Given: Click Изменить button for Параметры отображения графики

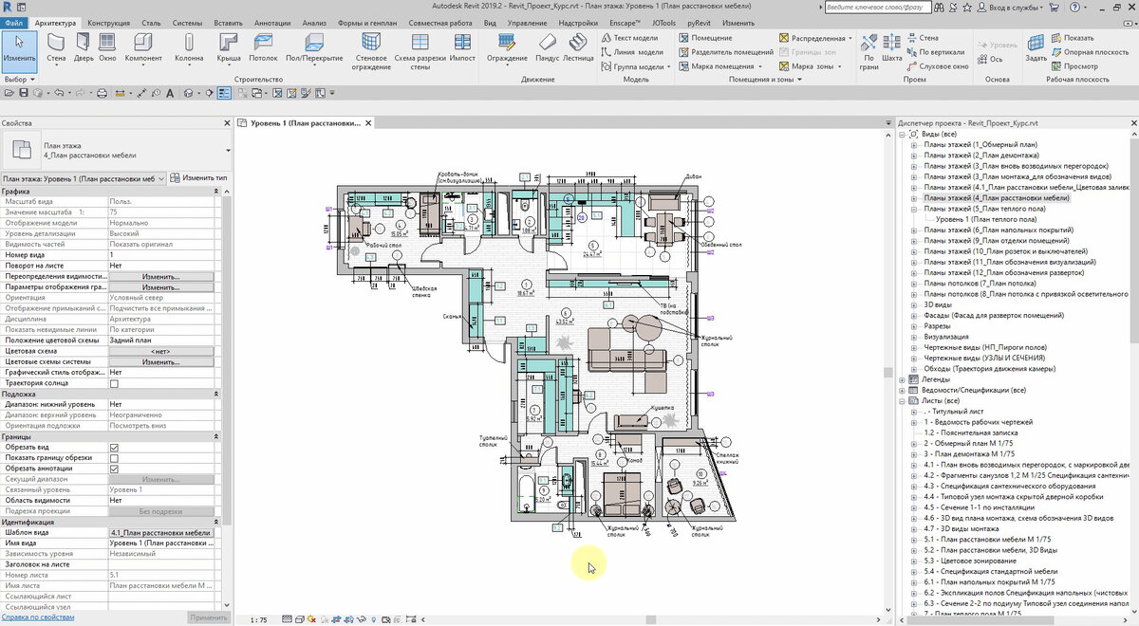Looking at the screenshot, I should 161,286.
